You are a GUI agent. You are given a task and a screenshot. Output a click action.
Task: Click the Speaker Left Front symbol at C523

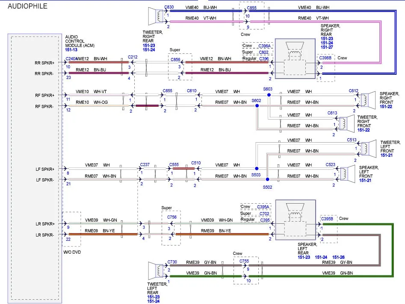[x=348, y=173]
